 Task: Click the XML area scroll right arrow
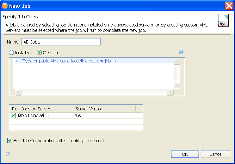tap(170, 92)
